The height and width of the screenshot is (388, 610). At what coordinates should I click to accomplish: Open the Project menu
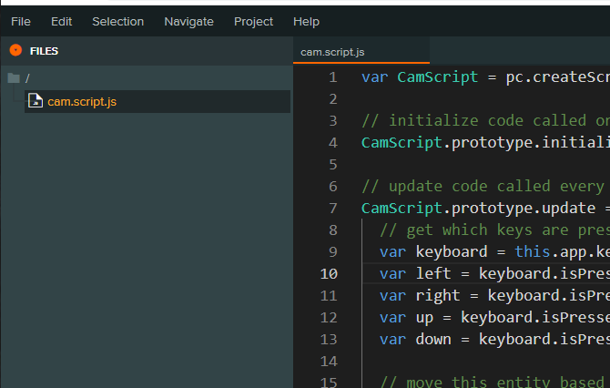click(253, 21)
